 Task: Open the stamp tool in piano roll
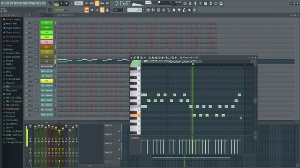click(141, 58)
